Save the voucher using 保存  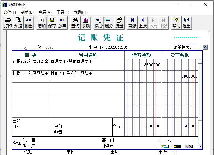(x=52, y=23)
